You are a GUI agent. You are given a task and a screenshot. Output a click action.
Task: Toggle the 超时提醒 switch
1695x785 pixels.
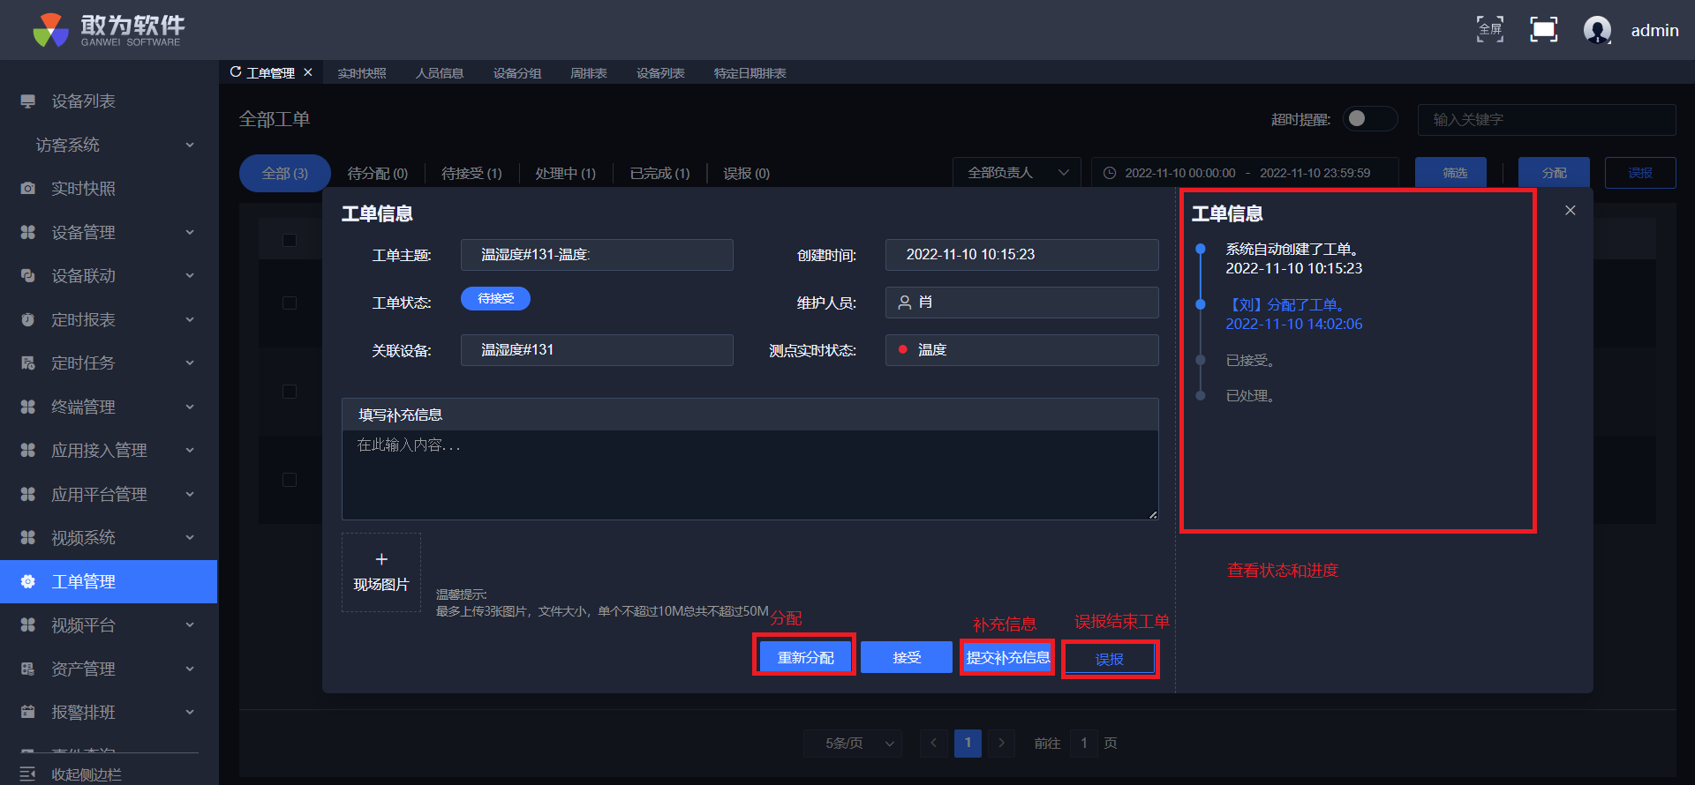pyautogui.click(x=1369, y=118)
